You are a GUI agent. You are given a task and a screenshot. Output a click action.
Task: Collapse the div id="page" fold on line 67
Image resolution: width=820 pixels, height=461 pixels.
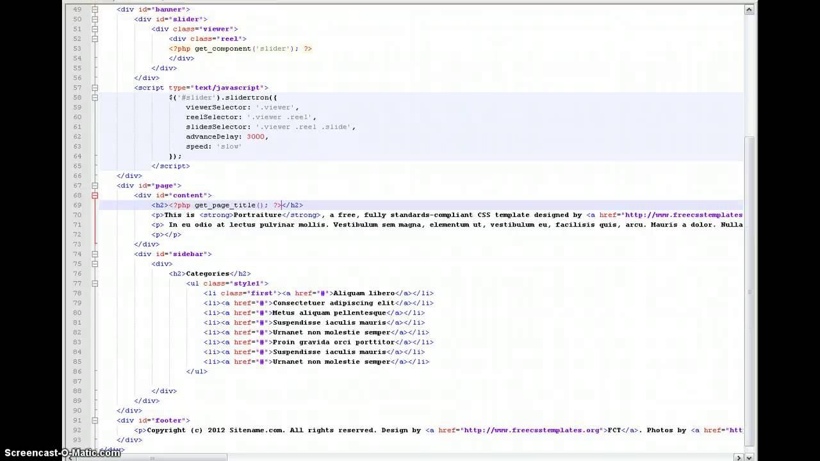[95, 186]
